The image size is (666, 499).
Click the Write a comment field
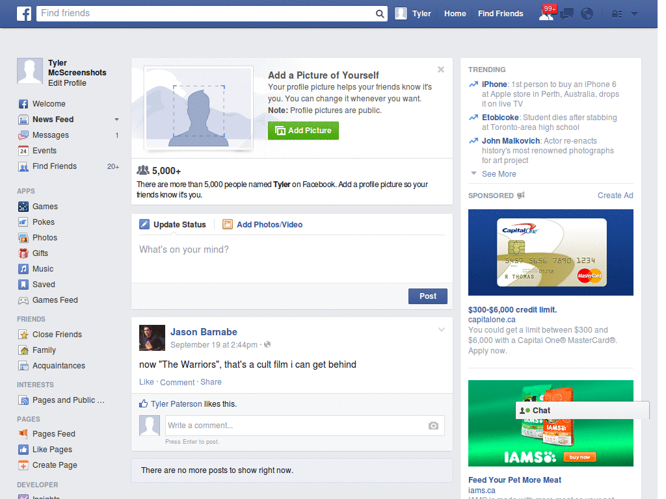point(296,426)
